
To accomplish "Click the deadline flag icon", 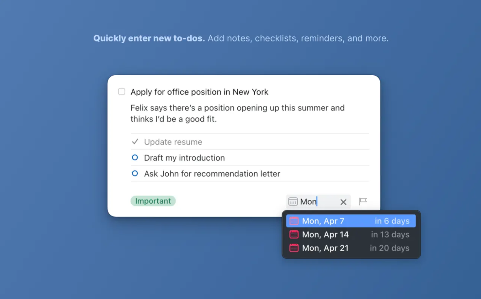I will pos(363,201).
